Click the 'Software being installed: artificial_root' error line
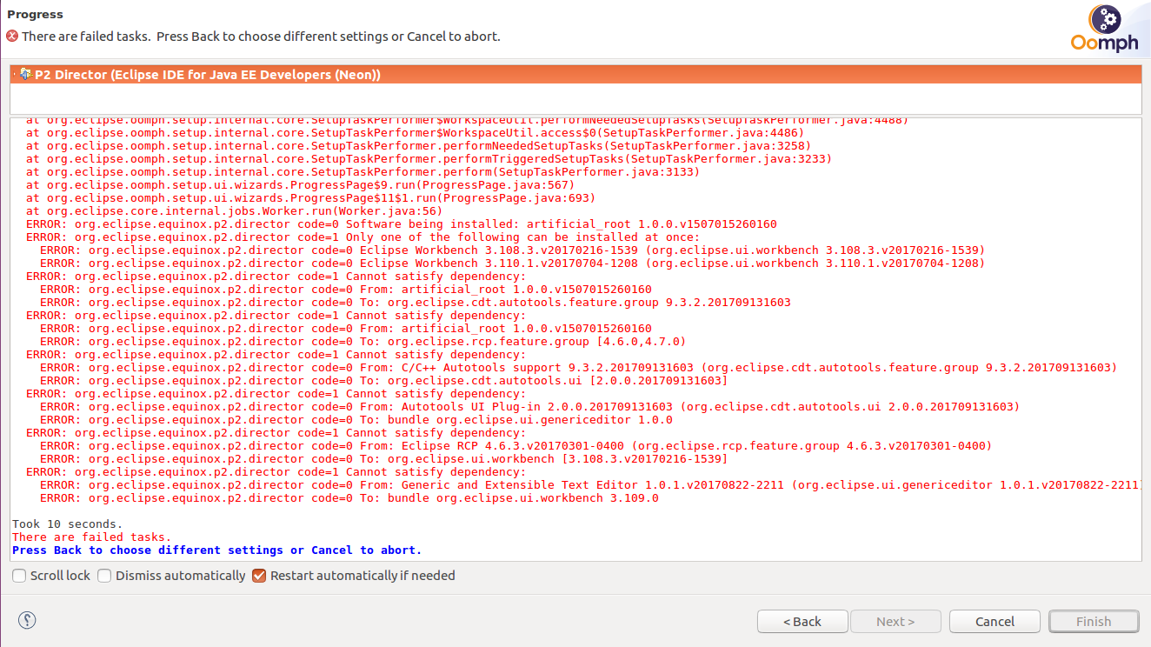The width and height of the screenshot is (1151, 647). (402, 224)
